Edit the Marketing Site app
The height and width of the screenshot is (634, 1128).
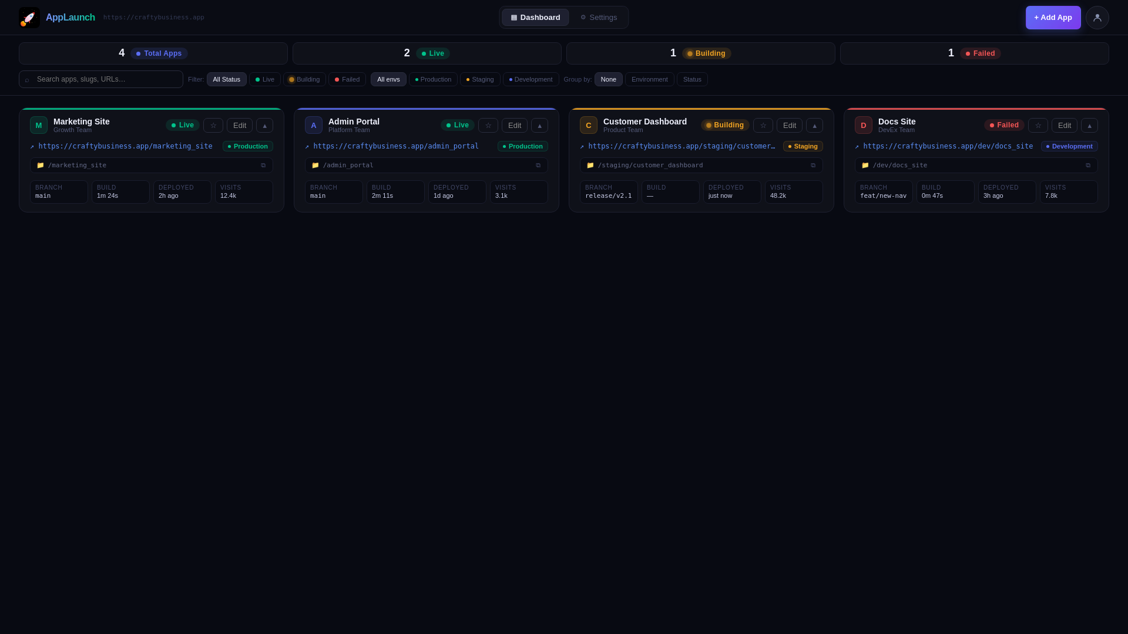click(240, 126)
